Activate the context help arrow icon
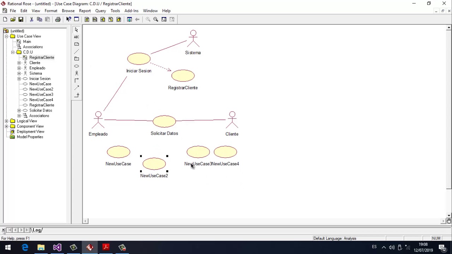The image size is (452, 254). [x=69, y=19]
